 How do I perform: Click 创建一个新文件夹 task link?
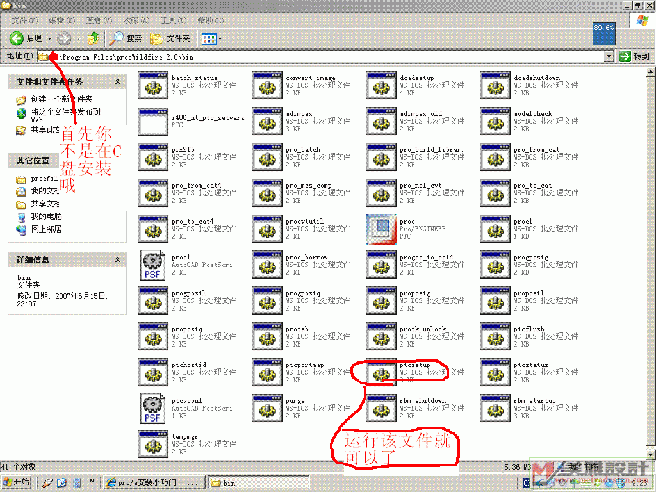61,99
